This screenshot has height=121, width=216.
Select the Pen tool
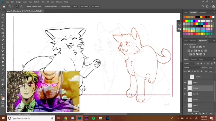point(3,69)
